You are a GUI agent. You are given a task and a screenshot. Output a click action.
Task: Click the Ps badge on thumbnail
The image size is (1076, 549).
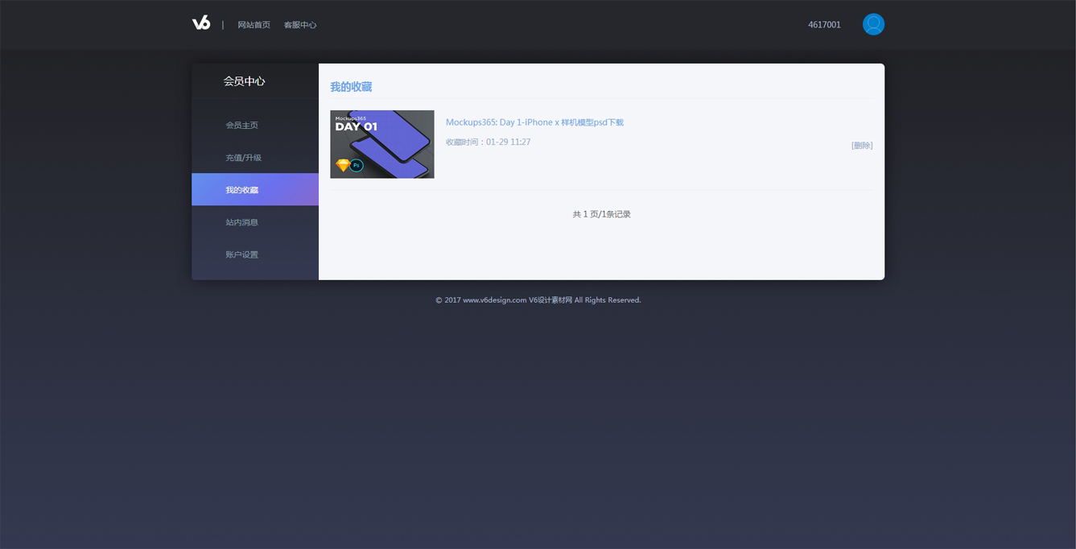click(357, 165)
